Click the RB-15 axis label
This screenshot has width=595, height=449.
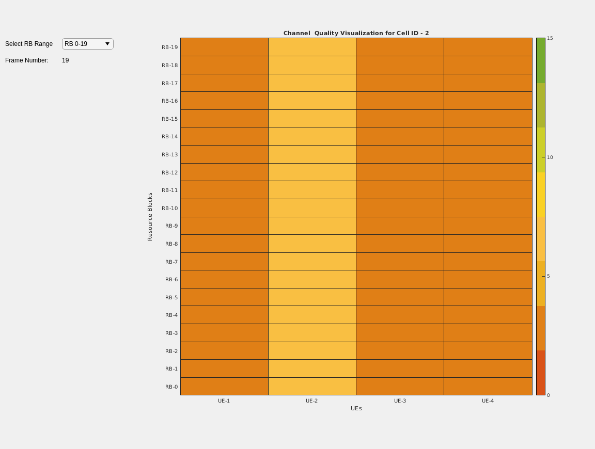(169, 119)
